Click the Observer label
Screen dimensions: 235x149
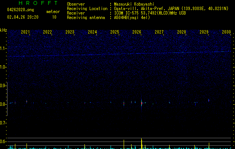[x=76, y=4]
